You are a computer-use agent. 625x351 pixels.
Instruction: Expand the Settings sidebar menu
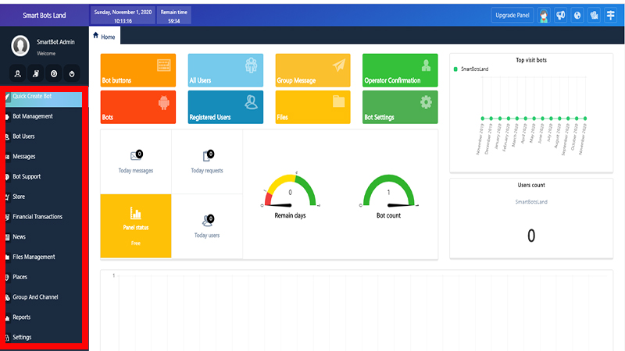coord(43,337)
